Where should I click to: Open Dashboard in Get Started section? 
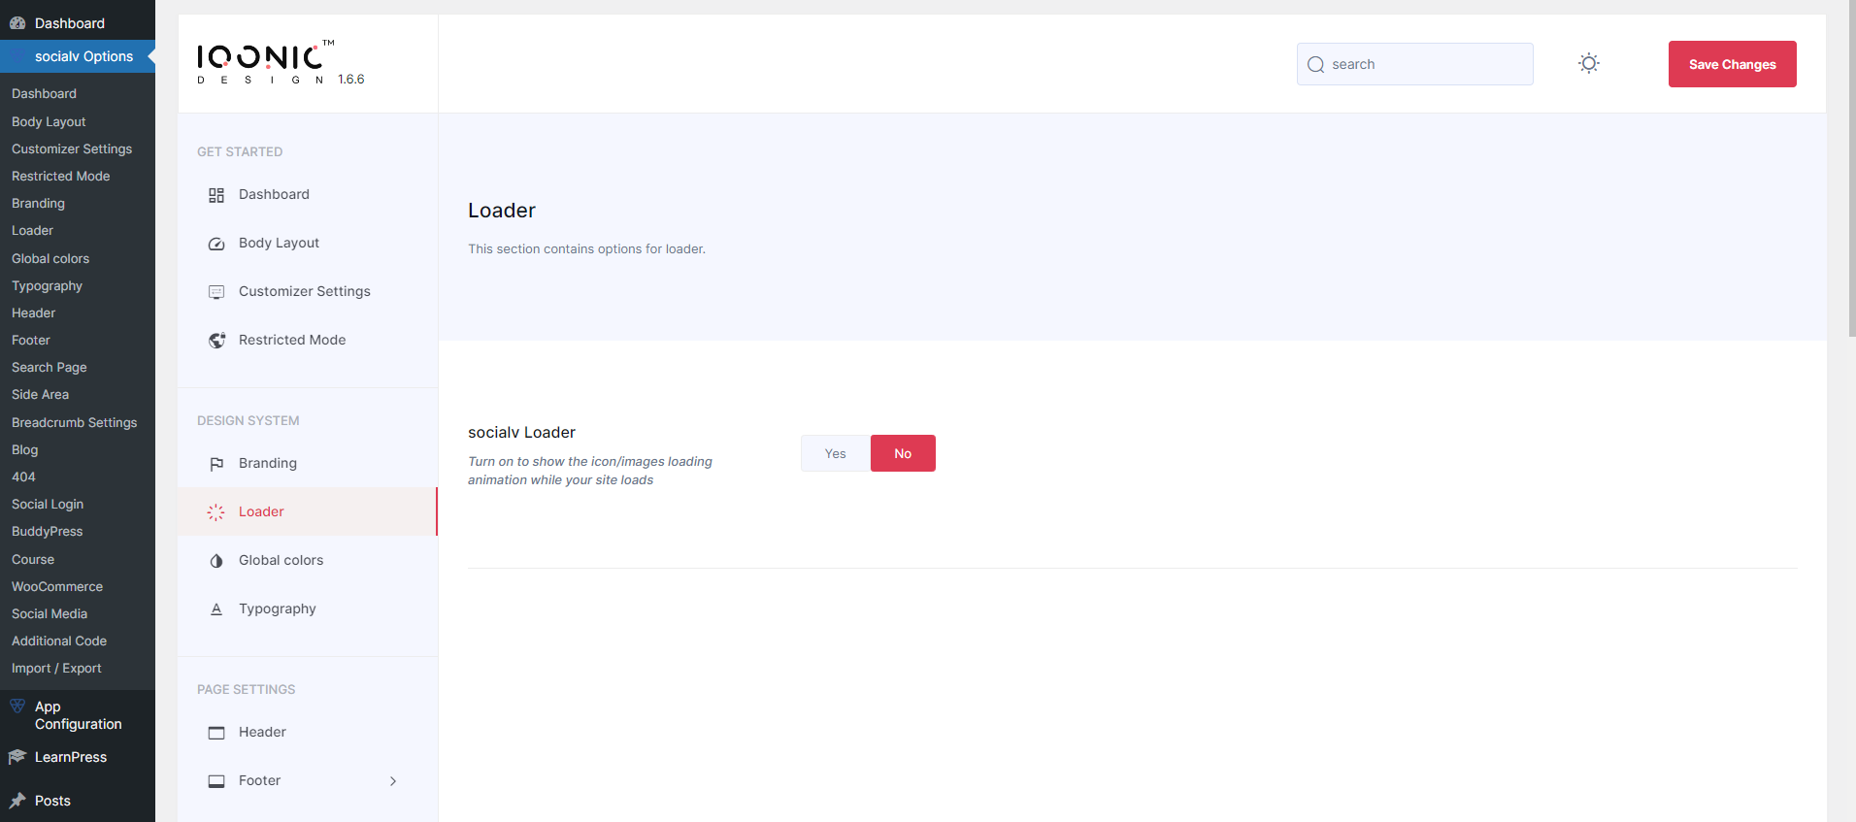308,194
